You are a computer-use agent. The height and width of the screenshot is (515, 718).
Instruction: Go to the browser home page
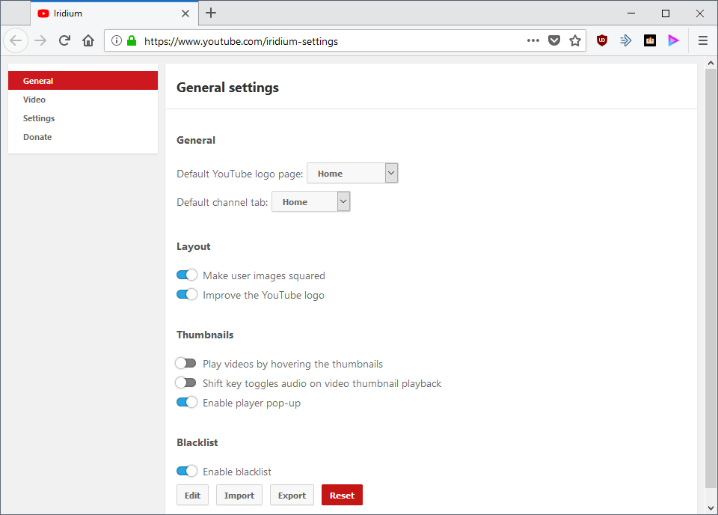click(x=88, y=40)
